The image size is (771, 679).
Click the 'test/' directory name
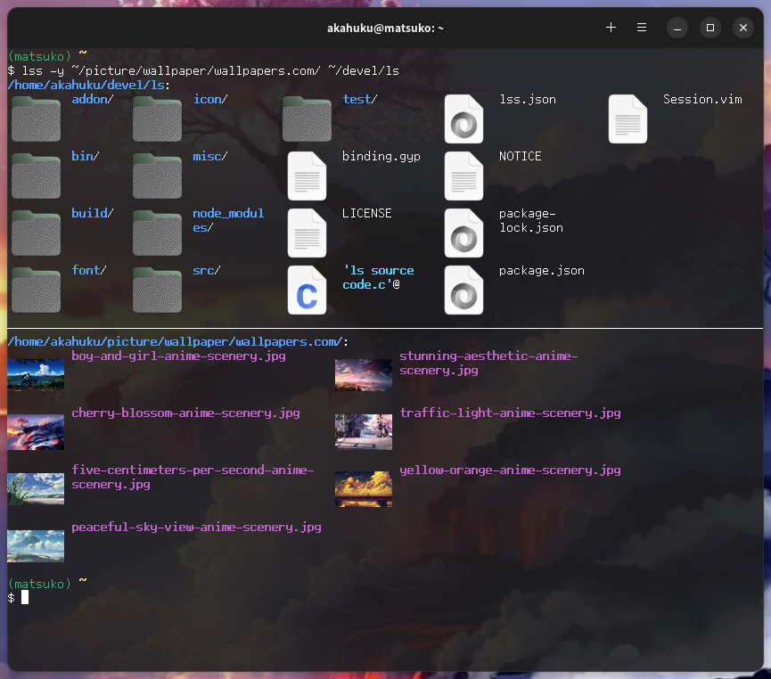pos(360,99)
